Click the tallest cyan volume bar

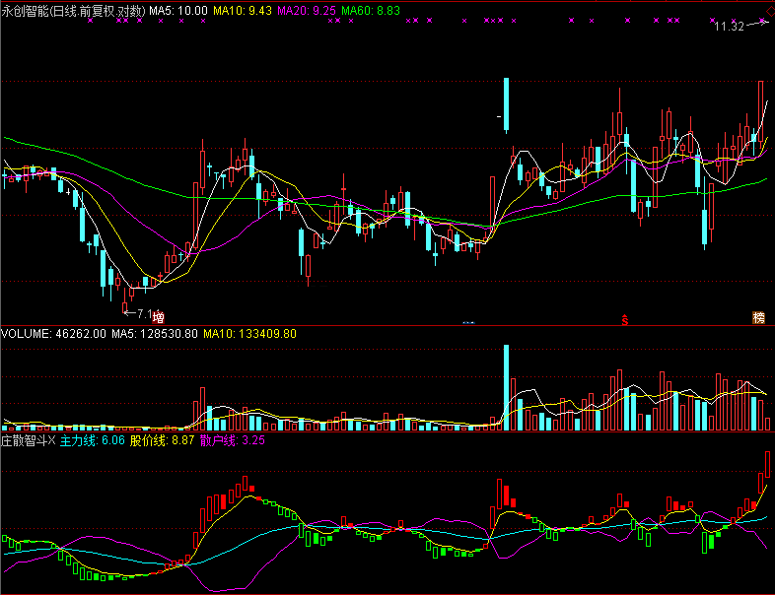(x=506, y=387)
